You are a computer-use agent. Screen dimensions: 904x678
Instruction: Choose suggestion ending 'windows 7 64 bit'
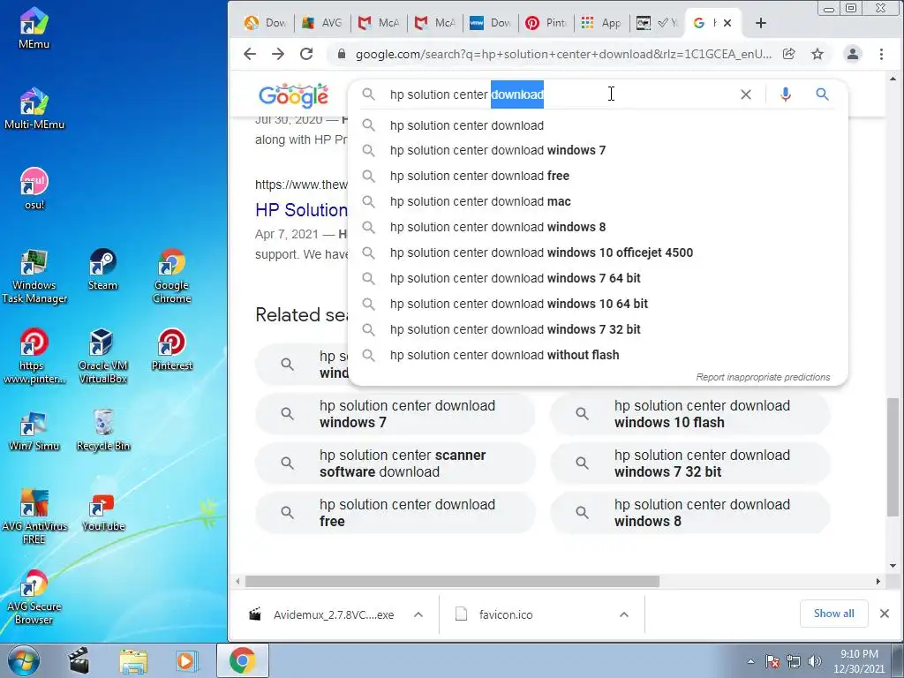coord(598,278)
